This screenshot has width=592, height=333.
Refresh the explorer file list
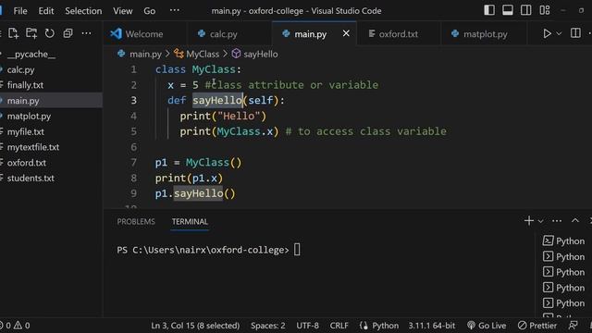[49, 33]
